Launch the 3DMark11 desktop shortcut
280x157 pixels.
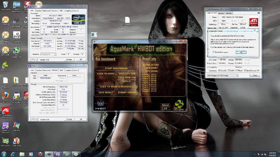point(6,21)
